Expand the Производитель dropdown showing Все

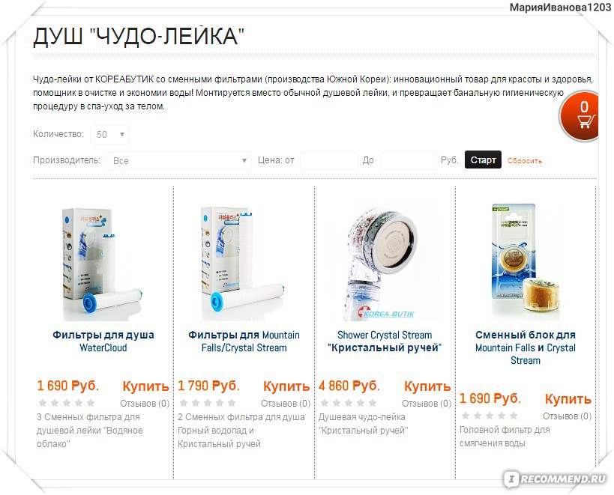coord(179,161)
